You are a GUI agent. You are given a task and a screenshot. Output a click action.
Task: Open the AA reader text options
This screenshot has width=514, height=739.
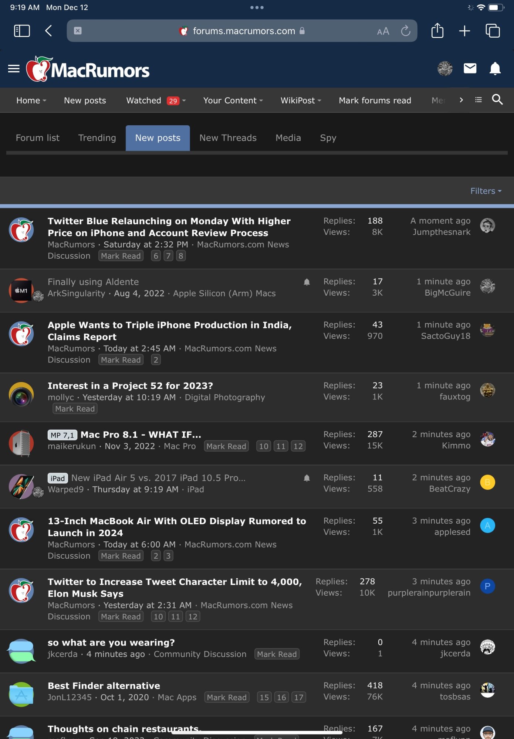[x=383, y=31]
